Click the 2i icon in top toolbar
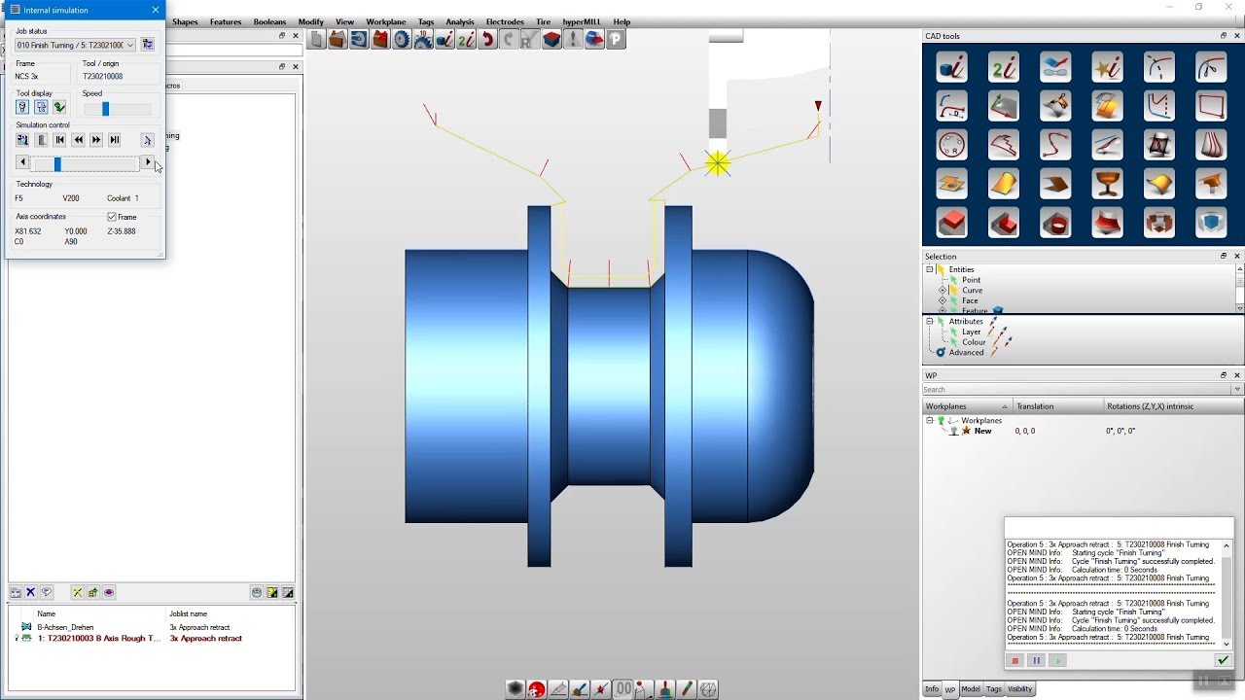Viewport: 1245px width, 700px height. 466,40
